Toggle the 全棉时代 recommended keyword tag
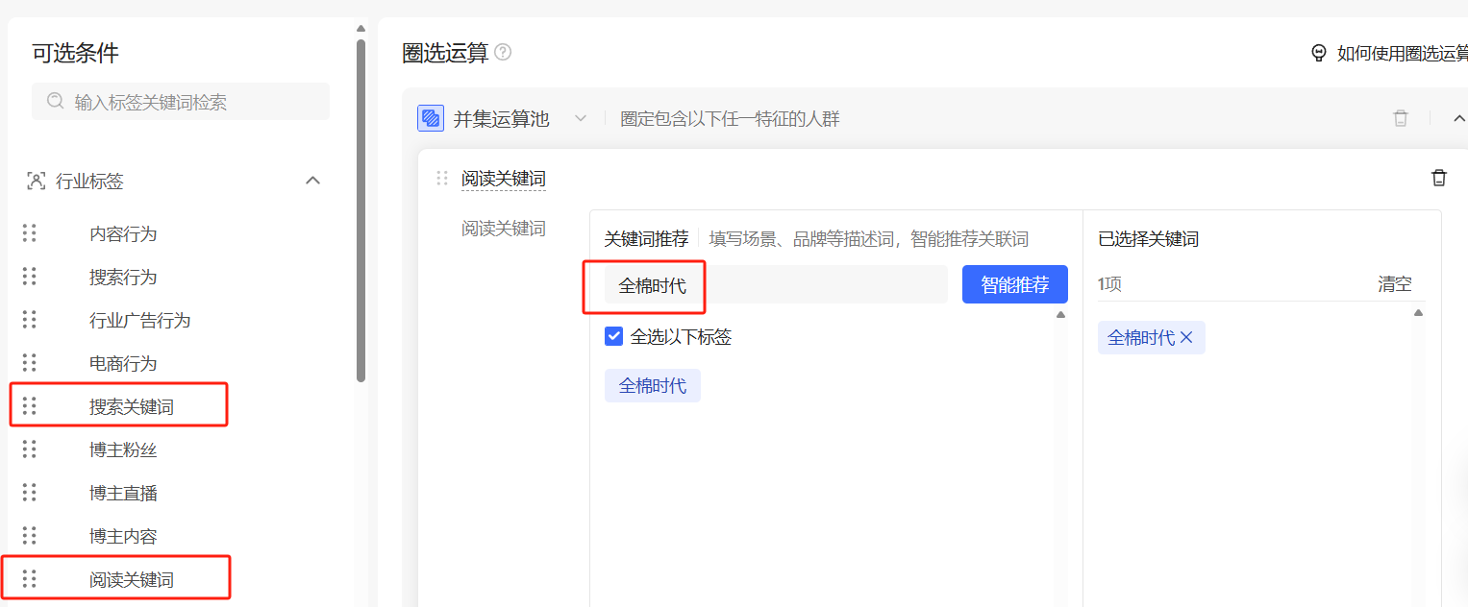 click(x=652, y=385)
